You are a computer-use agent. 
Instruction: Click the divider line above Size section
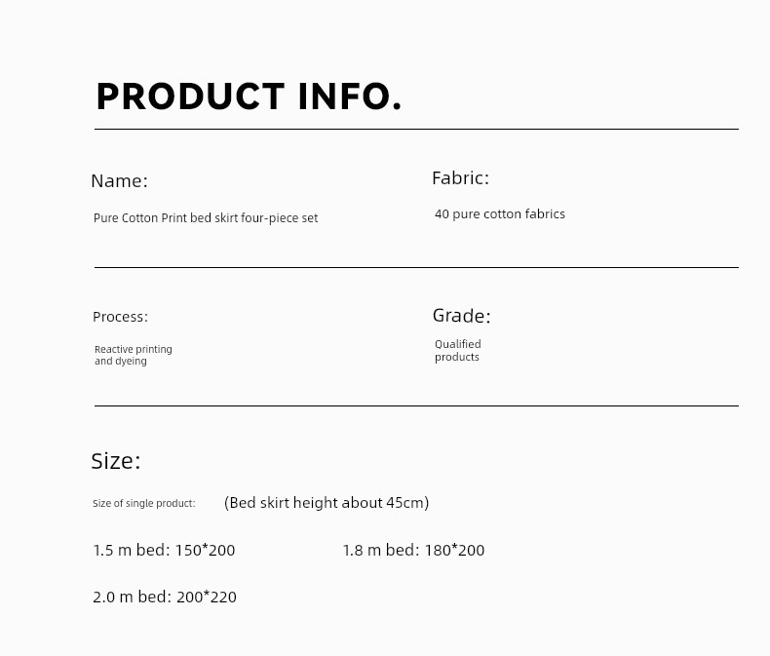[416, 406]
